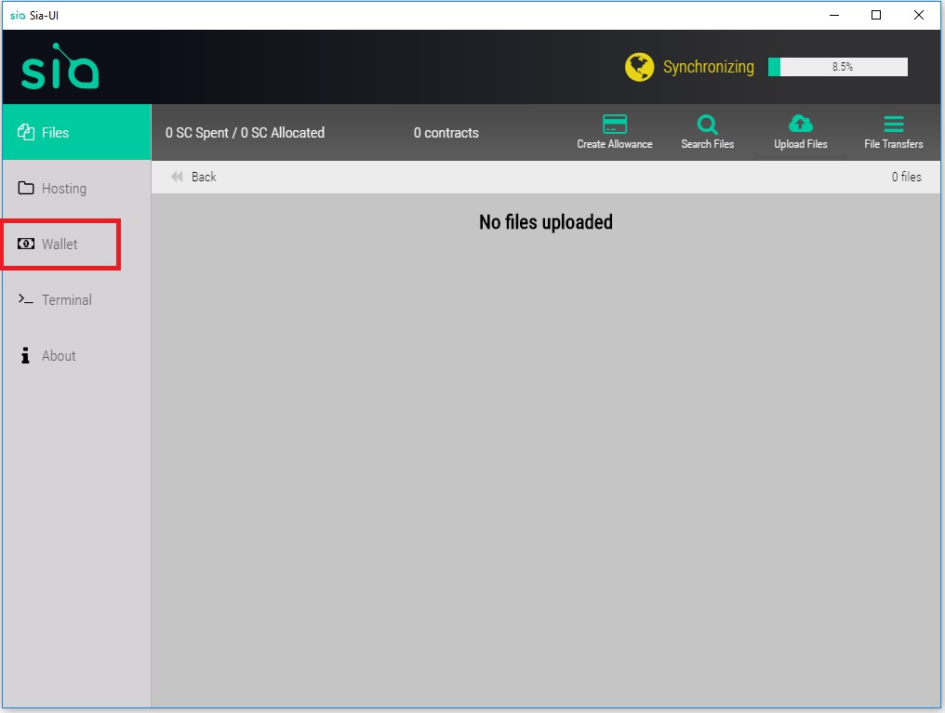Click the Synchronizing status text
945x713 pixels.
[708, 67]
